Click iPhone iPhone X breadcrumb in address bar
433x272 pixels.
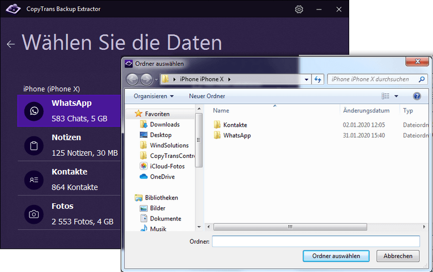[202, 79]
